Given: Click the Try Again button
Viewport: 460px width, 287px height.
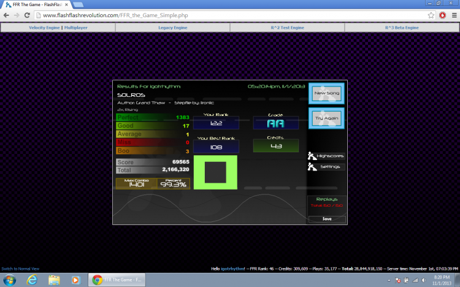Looking at the screenshot, I should click(326, 118).
